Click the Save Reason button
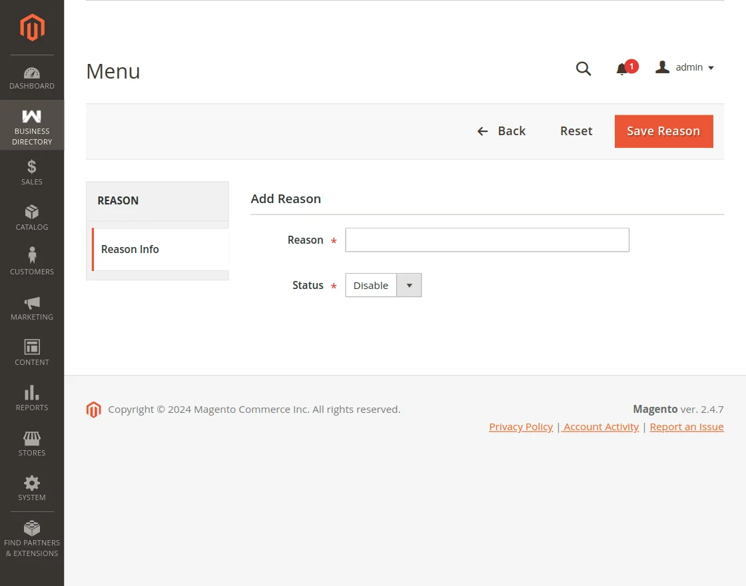Image resolution: width=746 pixels, height=586 pixels. [663, 131]
